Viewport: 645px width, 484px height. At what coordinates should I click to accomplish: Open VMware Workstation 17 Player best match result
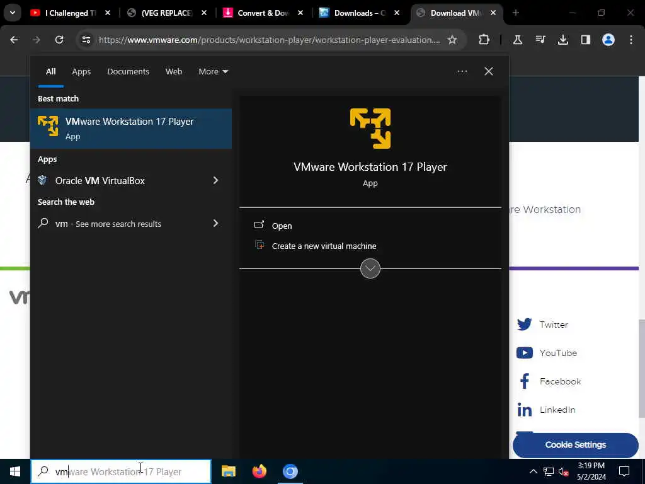(x=131, y=129)
